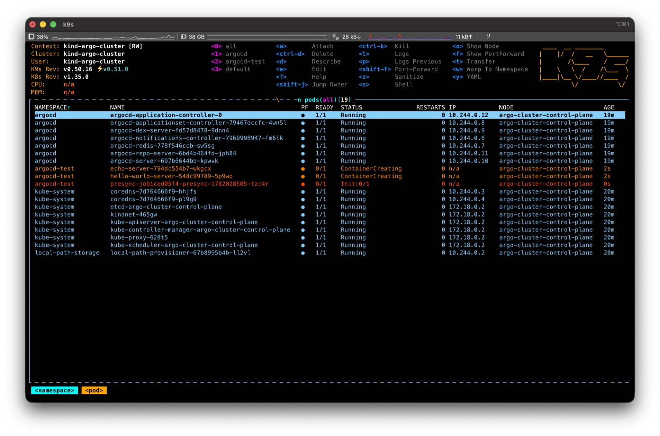Click the <shift-j> Jump Owner hint
The width and height of the screenshot is (660, 436).
point(312,85)
